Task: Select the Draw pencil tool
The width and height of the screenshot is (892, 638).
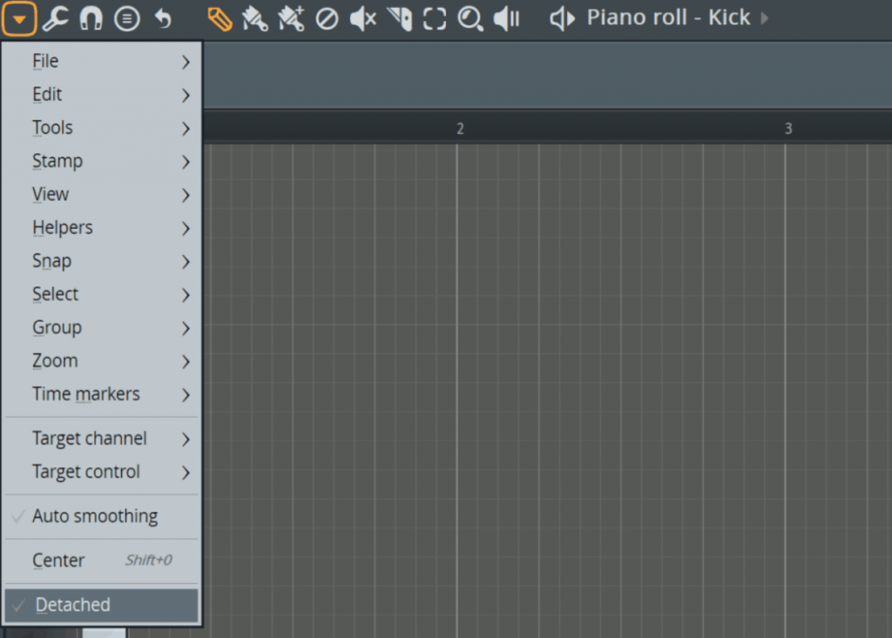Action: point(220,18)
